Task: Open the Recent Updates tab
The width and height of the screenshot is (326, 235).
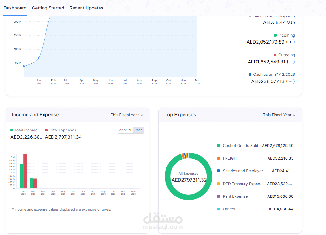Action: tap(86, 8)
